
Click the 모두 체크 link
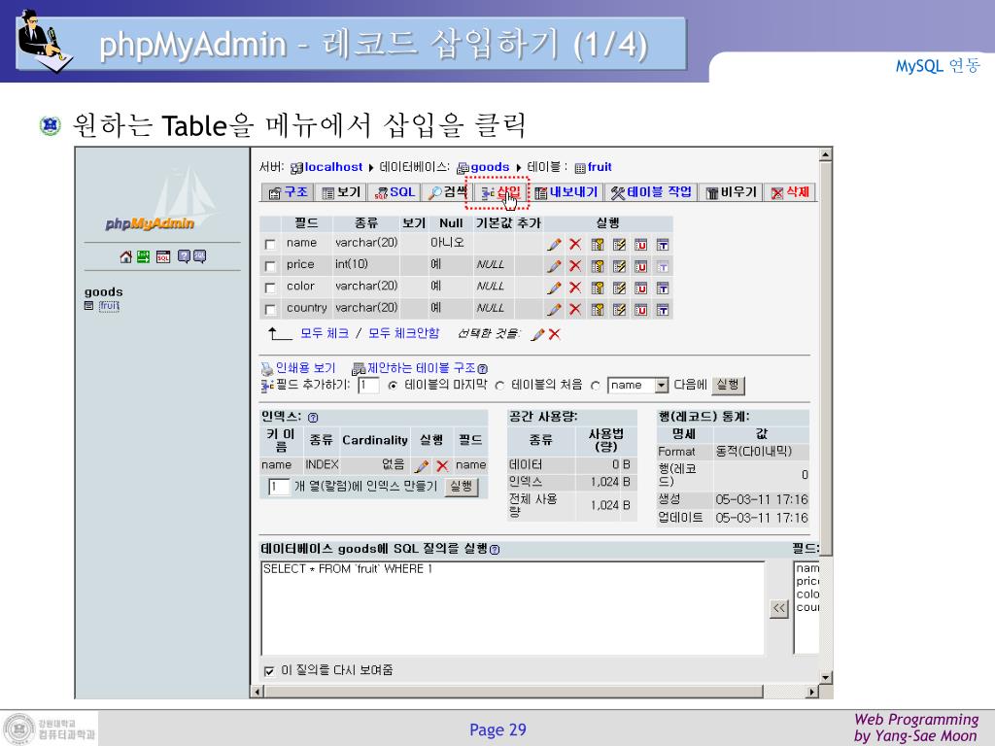pyautogui.click(x=325, y=333)
